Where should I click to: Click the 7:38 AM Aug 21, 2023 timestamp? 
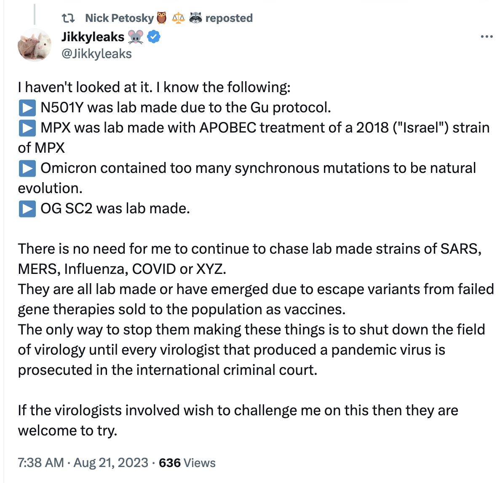pyautogui.click(x=83, y=463)
